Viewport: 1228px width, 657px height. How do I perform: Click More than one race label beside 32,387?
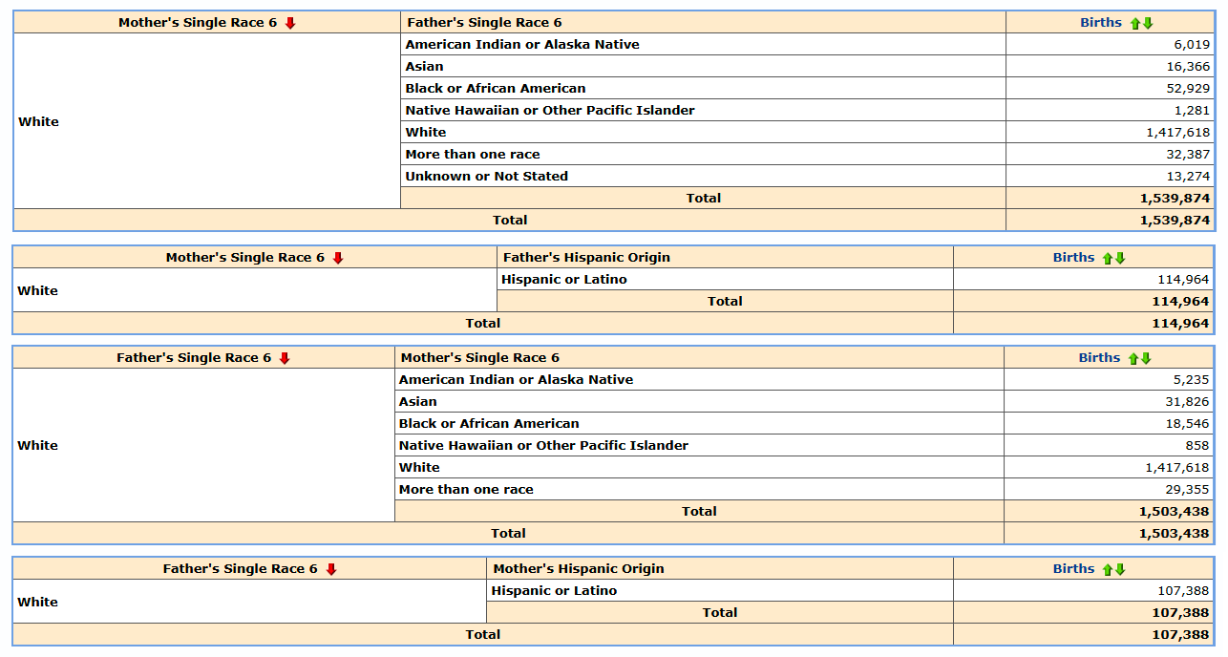coord(473,154)
